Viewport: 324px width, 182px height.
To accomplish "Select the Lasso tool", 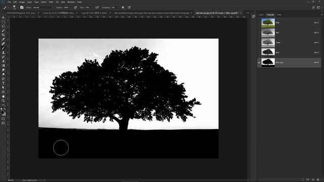I will (3, 26).
